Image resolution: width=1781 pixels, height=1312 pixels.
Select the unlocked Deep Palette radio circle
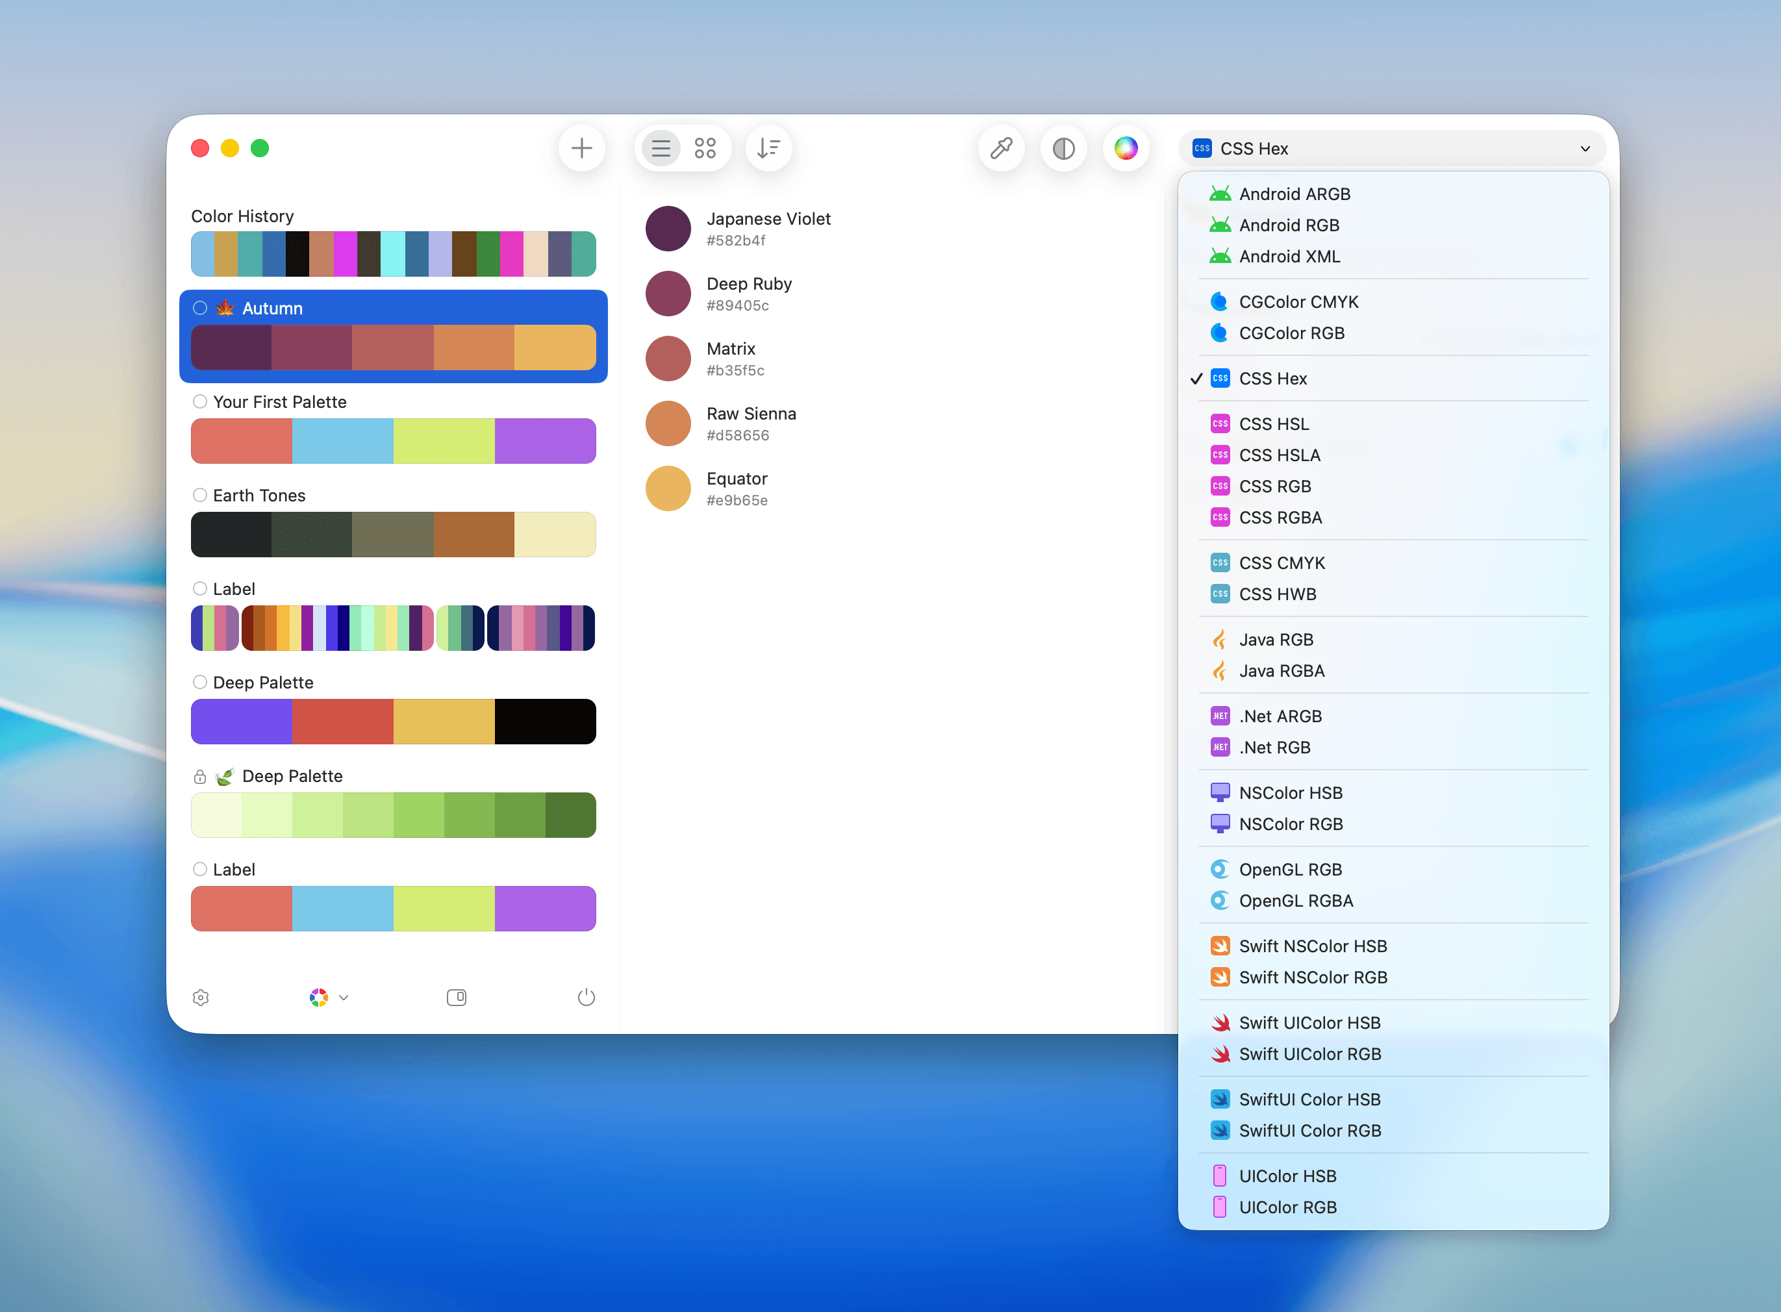[200, 683]
